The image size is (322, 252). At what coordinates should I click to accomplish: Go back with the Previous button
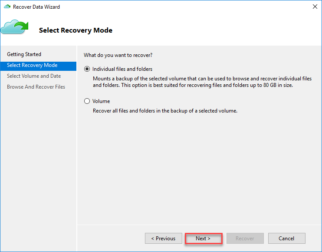(x=163, y=239)
